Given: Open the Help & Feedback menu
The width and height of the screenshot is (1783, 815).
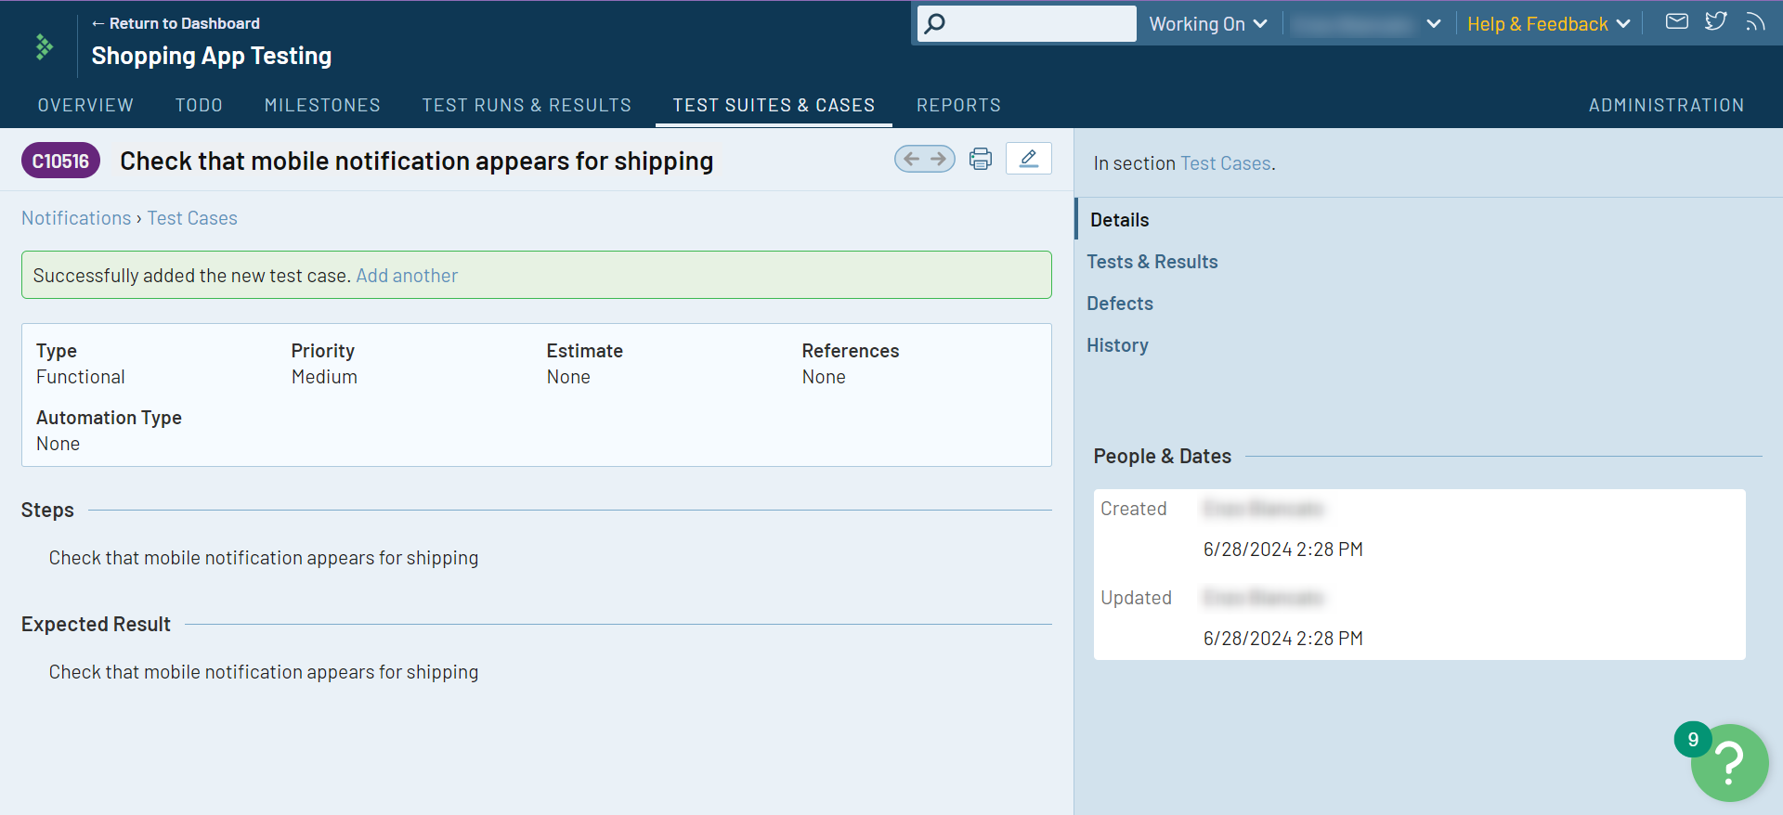Looking at the screenshot, I should pyautogui.click(x=1548, y=24).
